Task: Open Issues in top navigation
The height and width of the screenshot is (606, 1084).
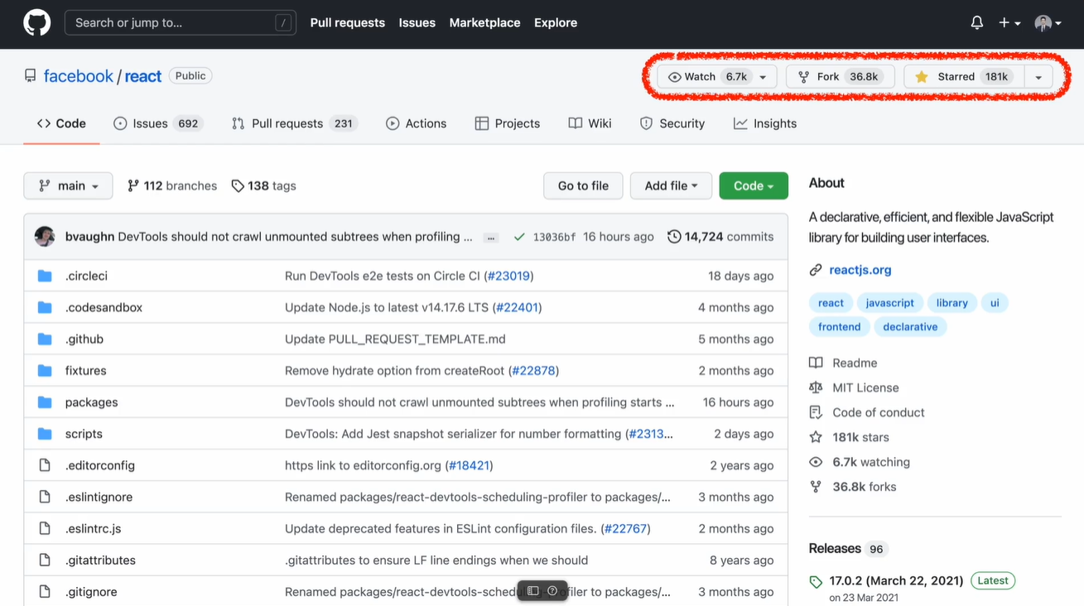Action: click(x=417, y=22)
